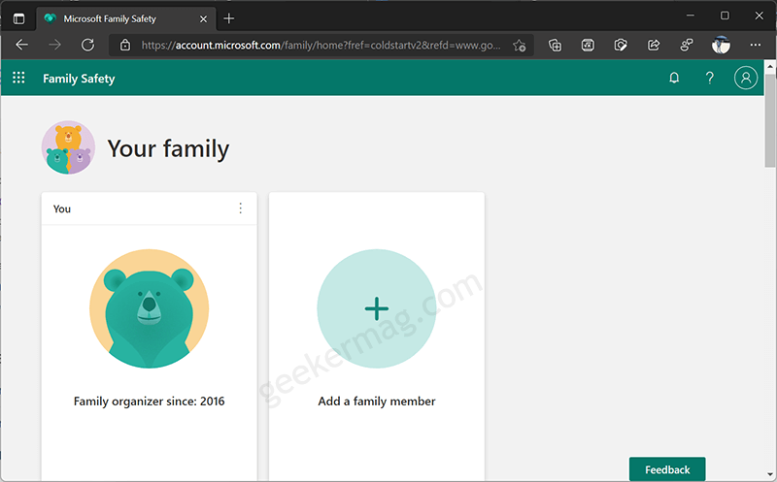
Task: Click the forward navigation arrow
Action: coord(55,45)
